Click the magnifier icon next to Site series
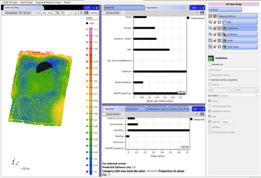The width and height of the screenshot is (261, 178). [209, 22]
